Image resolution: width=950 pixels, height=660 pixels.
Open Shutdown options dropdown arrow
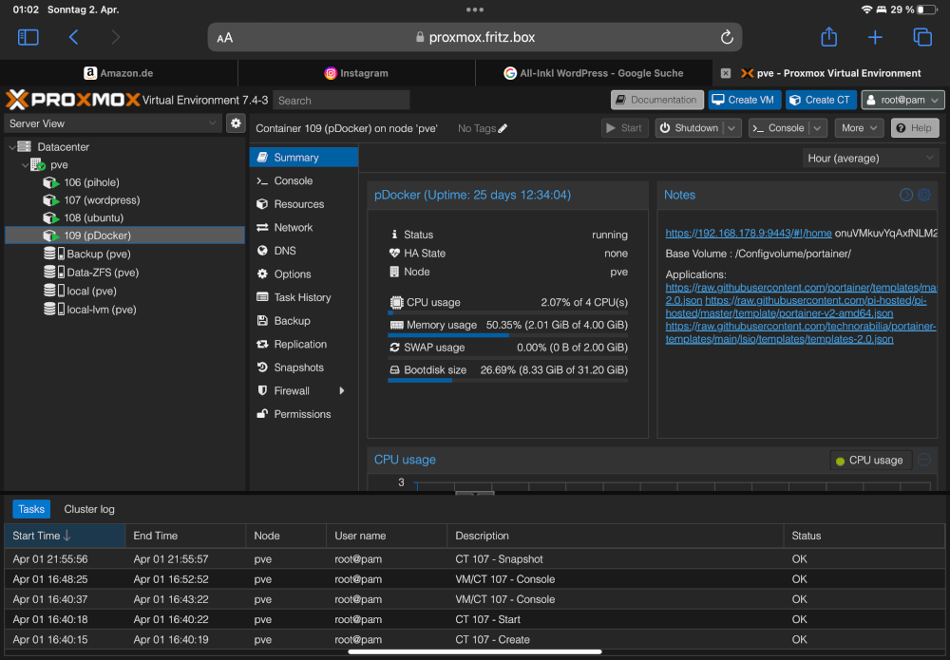[731, 128]
